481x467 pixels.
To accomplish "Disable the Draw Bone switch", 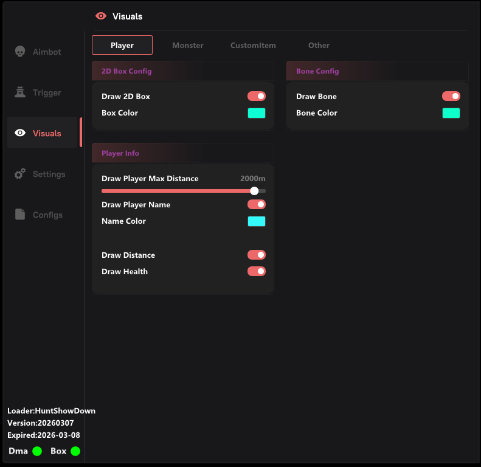I will click(x=451, y=96).
